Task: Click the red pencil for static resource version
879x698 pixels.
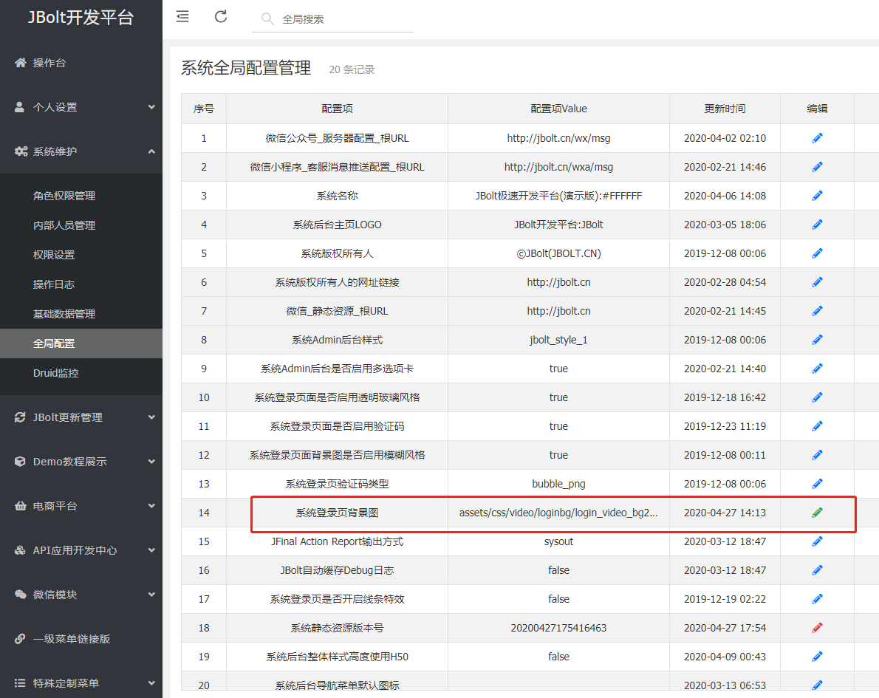Action: pos(817,628)
